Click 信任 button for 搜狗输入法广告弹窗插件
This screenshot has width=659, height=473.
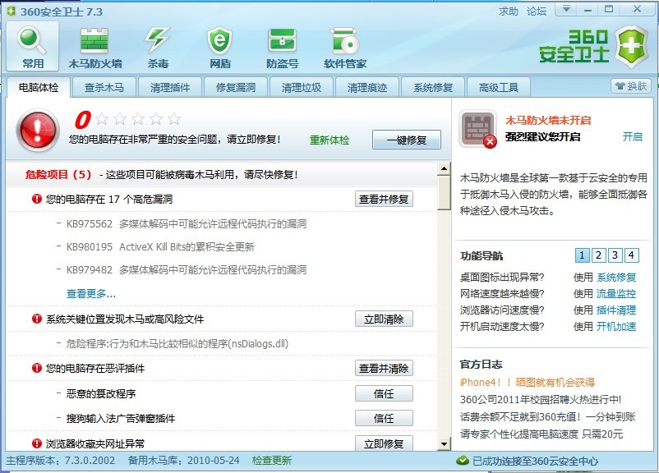coord(384,418)
